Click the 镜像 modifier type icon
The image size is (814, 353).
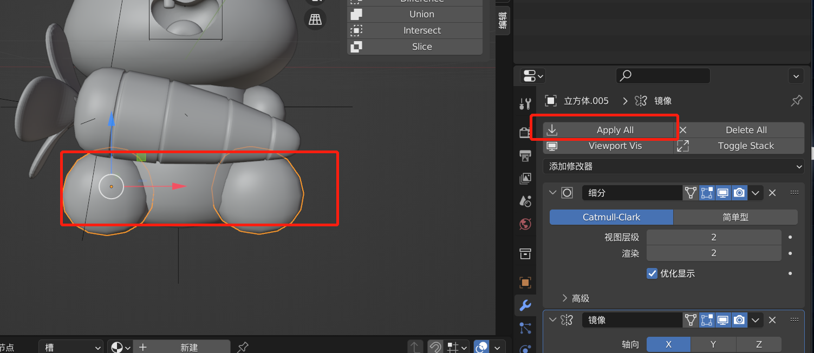coord(567,320)
